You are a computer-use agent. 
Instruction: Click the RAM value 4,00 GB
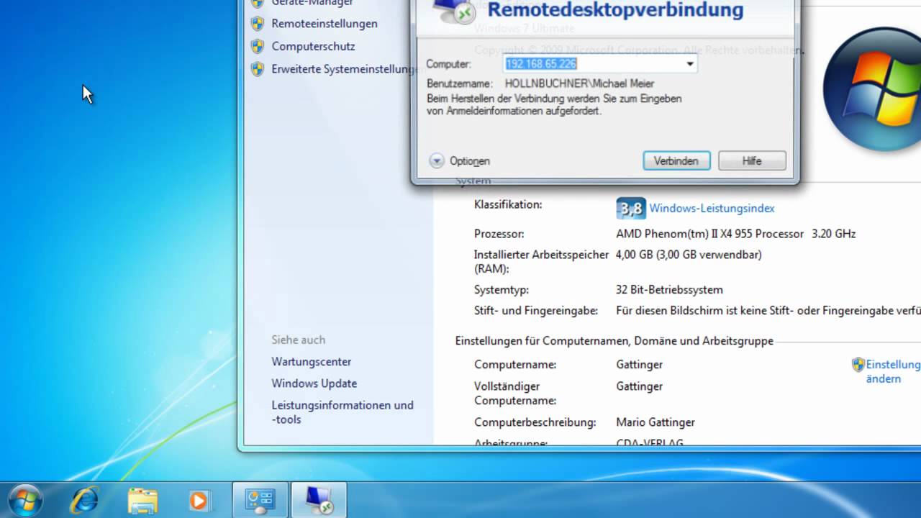[x=689, y=255]
